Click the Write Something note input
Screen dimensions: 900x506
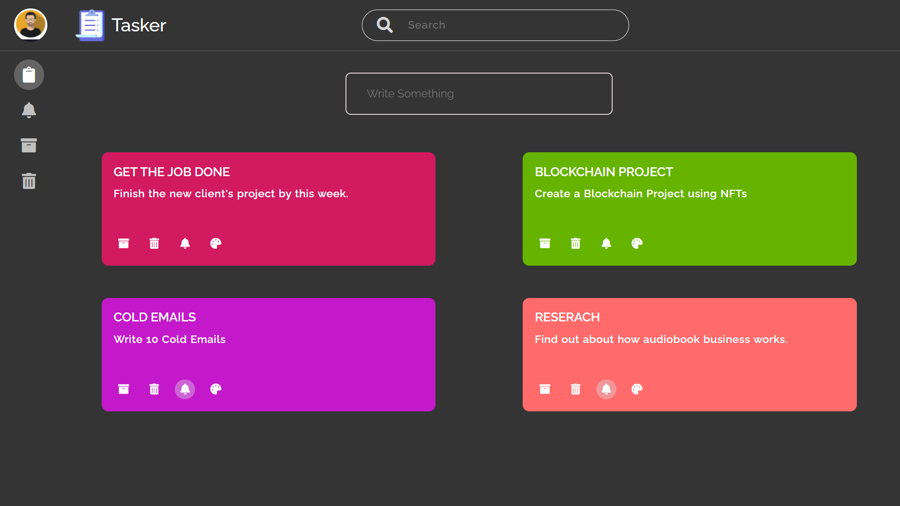tap(479, 94)
